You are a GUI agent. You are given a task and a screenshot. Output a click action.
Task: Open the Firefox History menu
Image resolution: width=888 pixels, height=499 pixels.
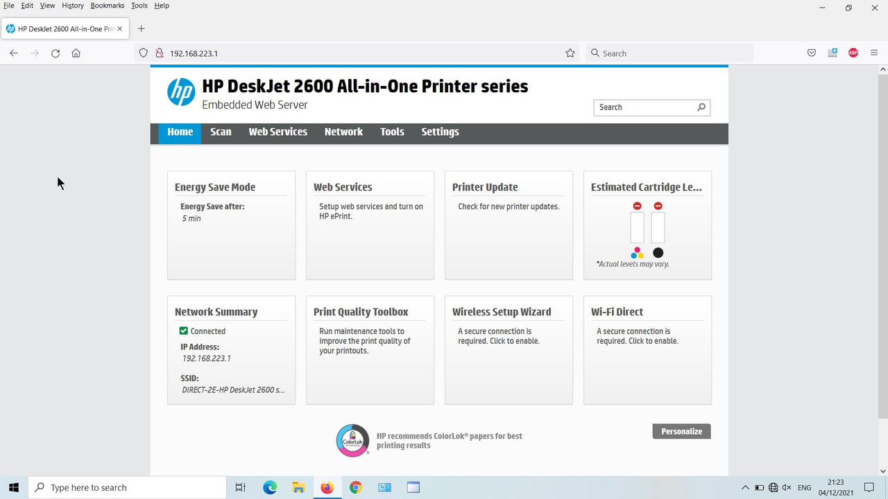[x=73, y=6]
